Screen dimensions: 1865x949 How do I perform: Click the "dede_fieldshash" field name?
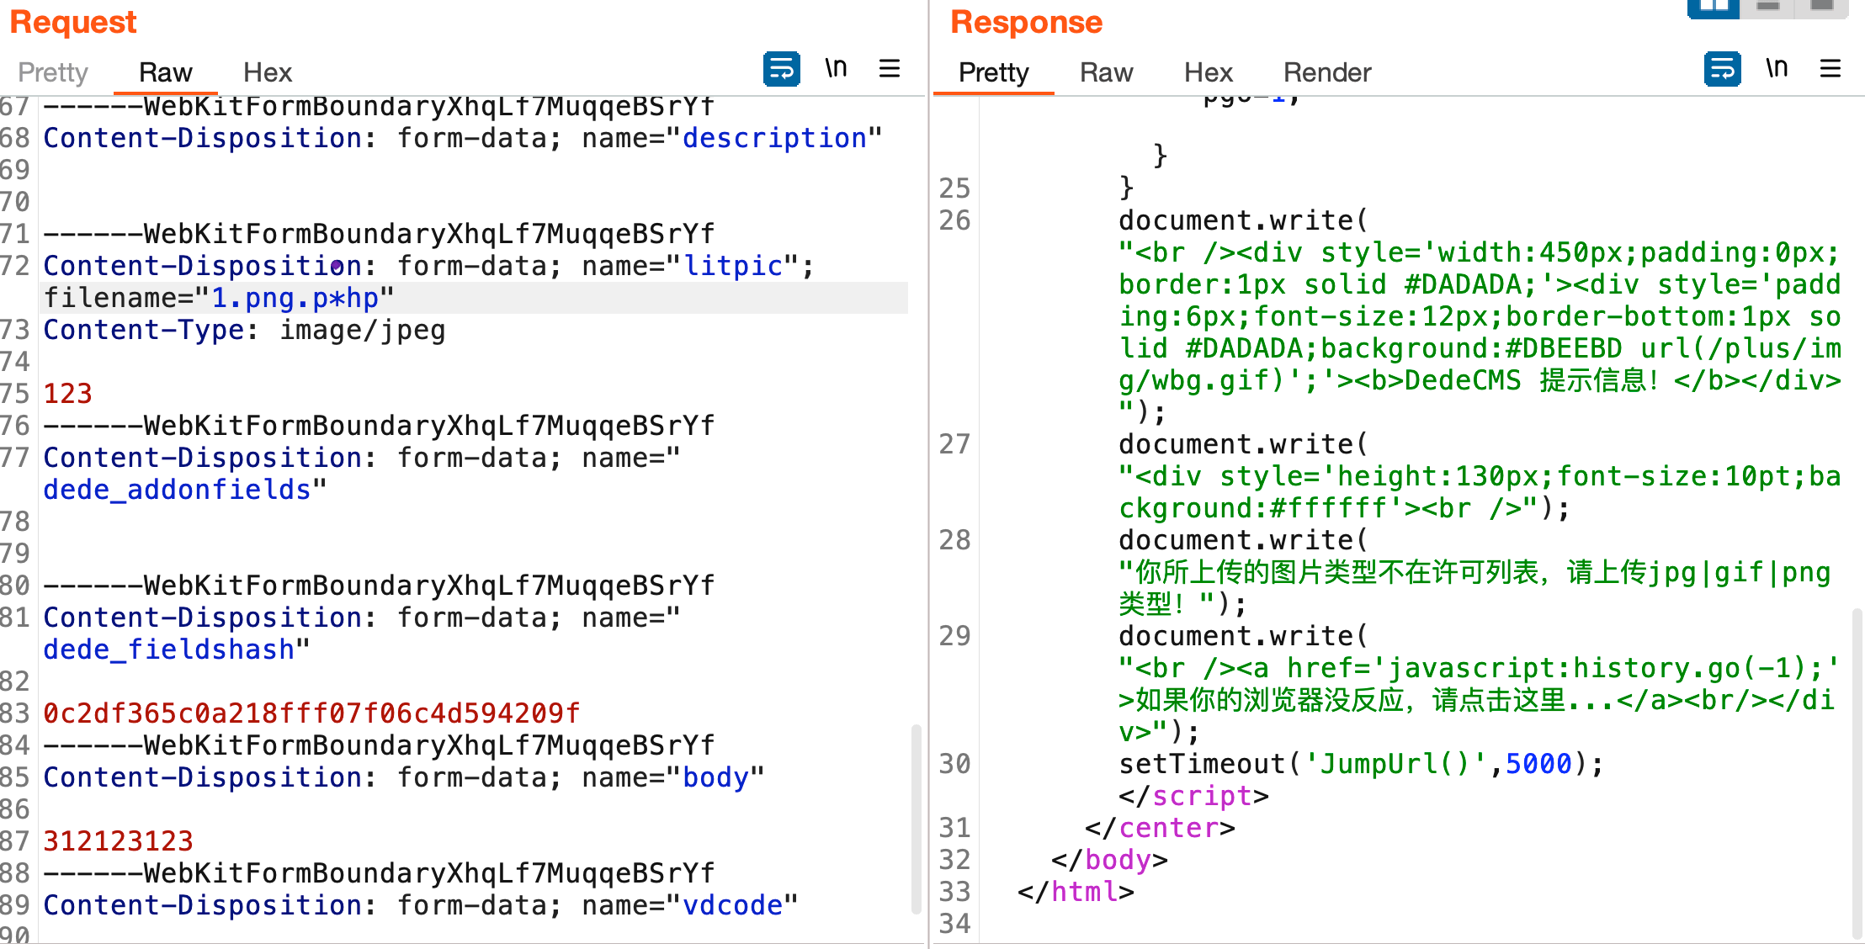(168, 649)
